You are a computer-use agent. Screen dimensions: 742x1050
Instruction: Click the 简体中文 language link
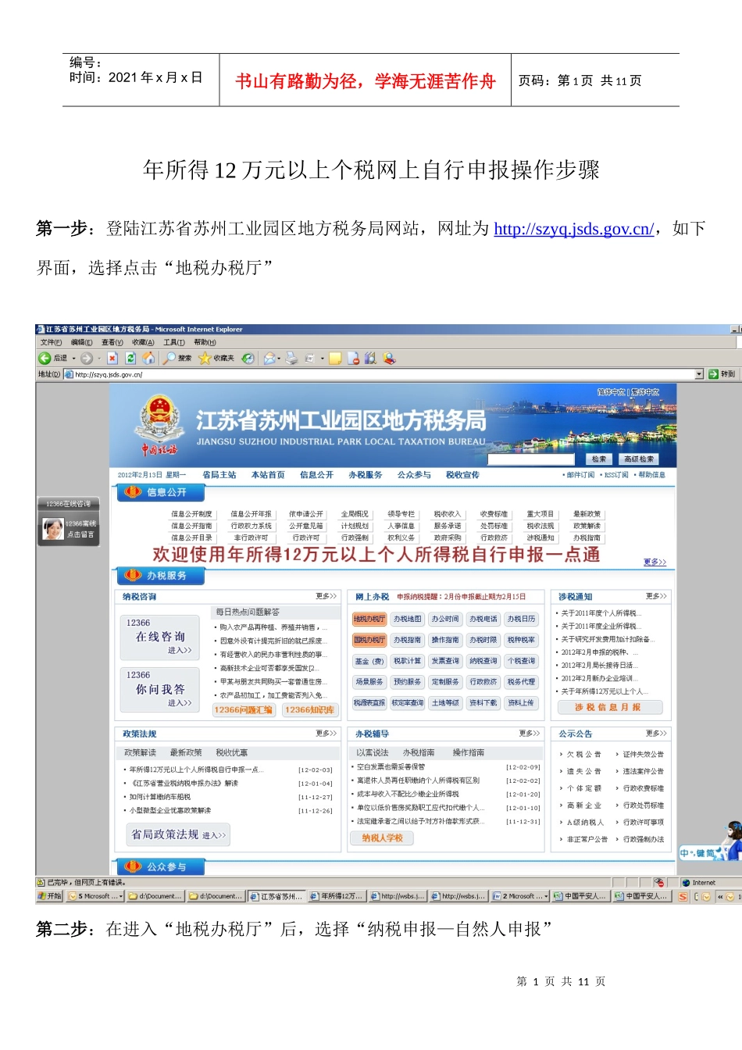point(611,392)
